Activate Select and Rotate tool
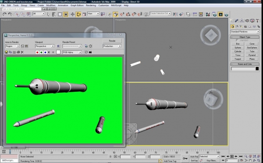This screenshot has height=163, width=263. tap(78, 14)
